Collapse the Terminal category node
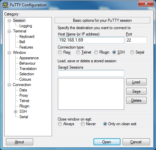 [9, 31]
